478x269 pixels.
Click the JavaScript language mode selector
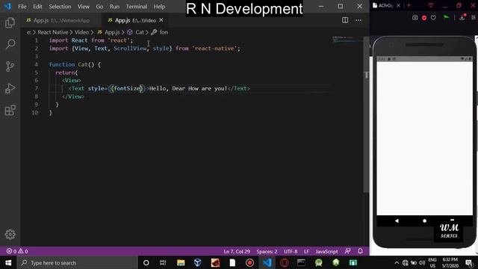coord(326,251)
